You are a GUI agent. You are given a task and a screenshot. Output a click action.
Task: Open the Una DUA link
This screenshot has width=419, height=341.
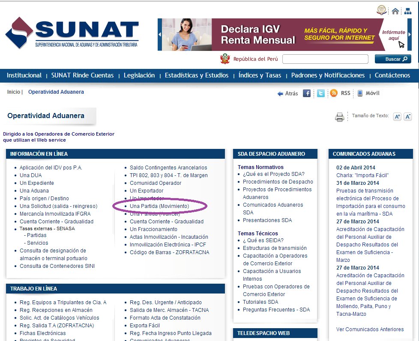click(x=31, y=175)
